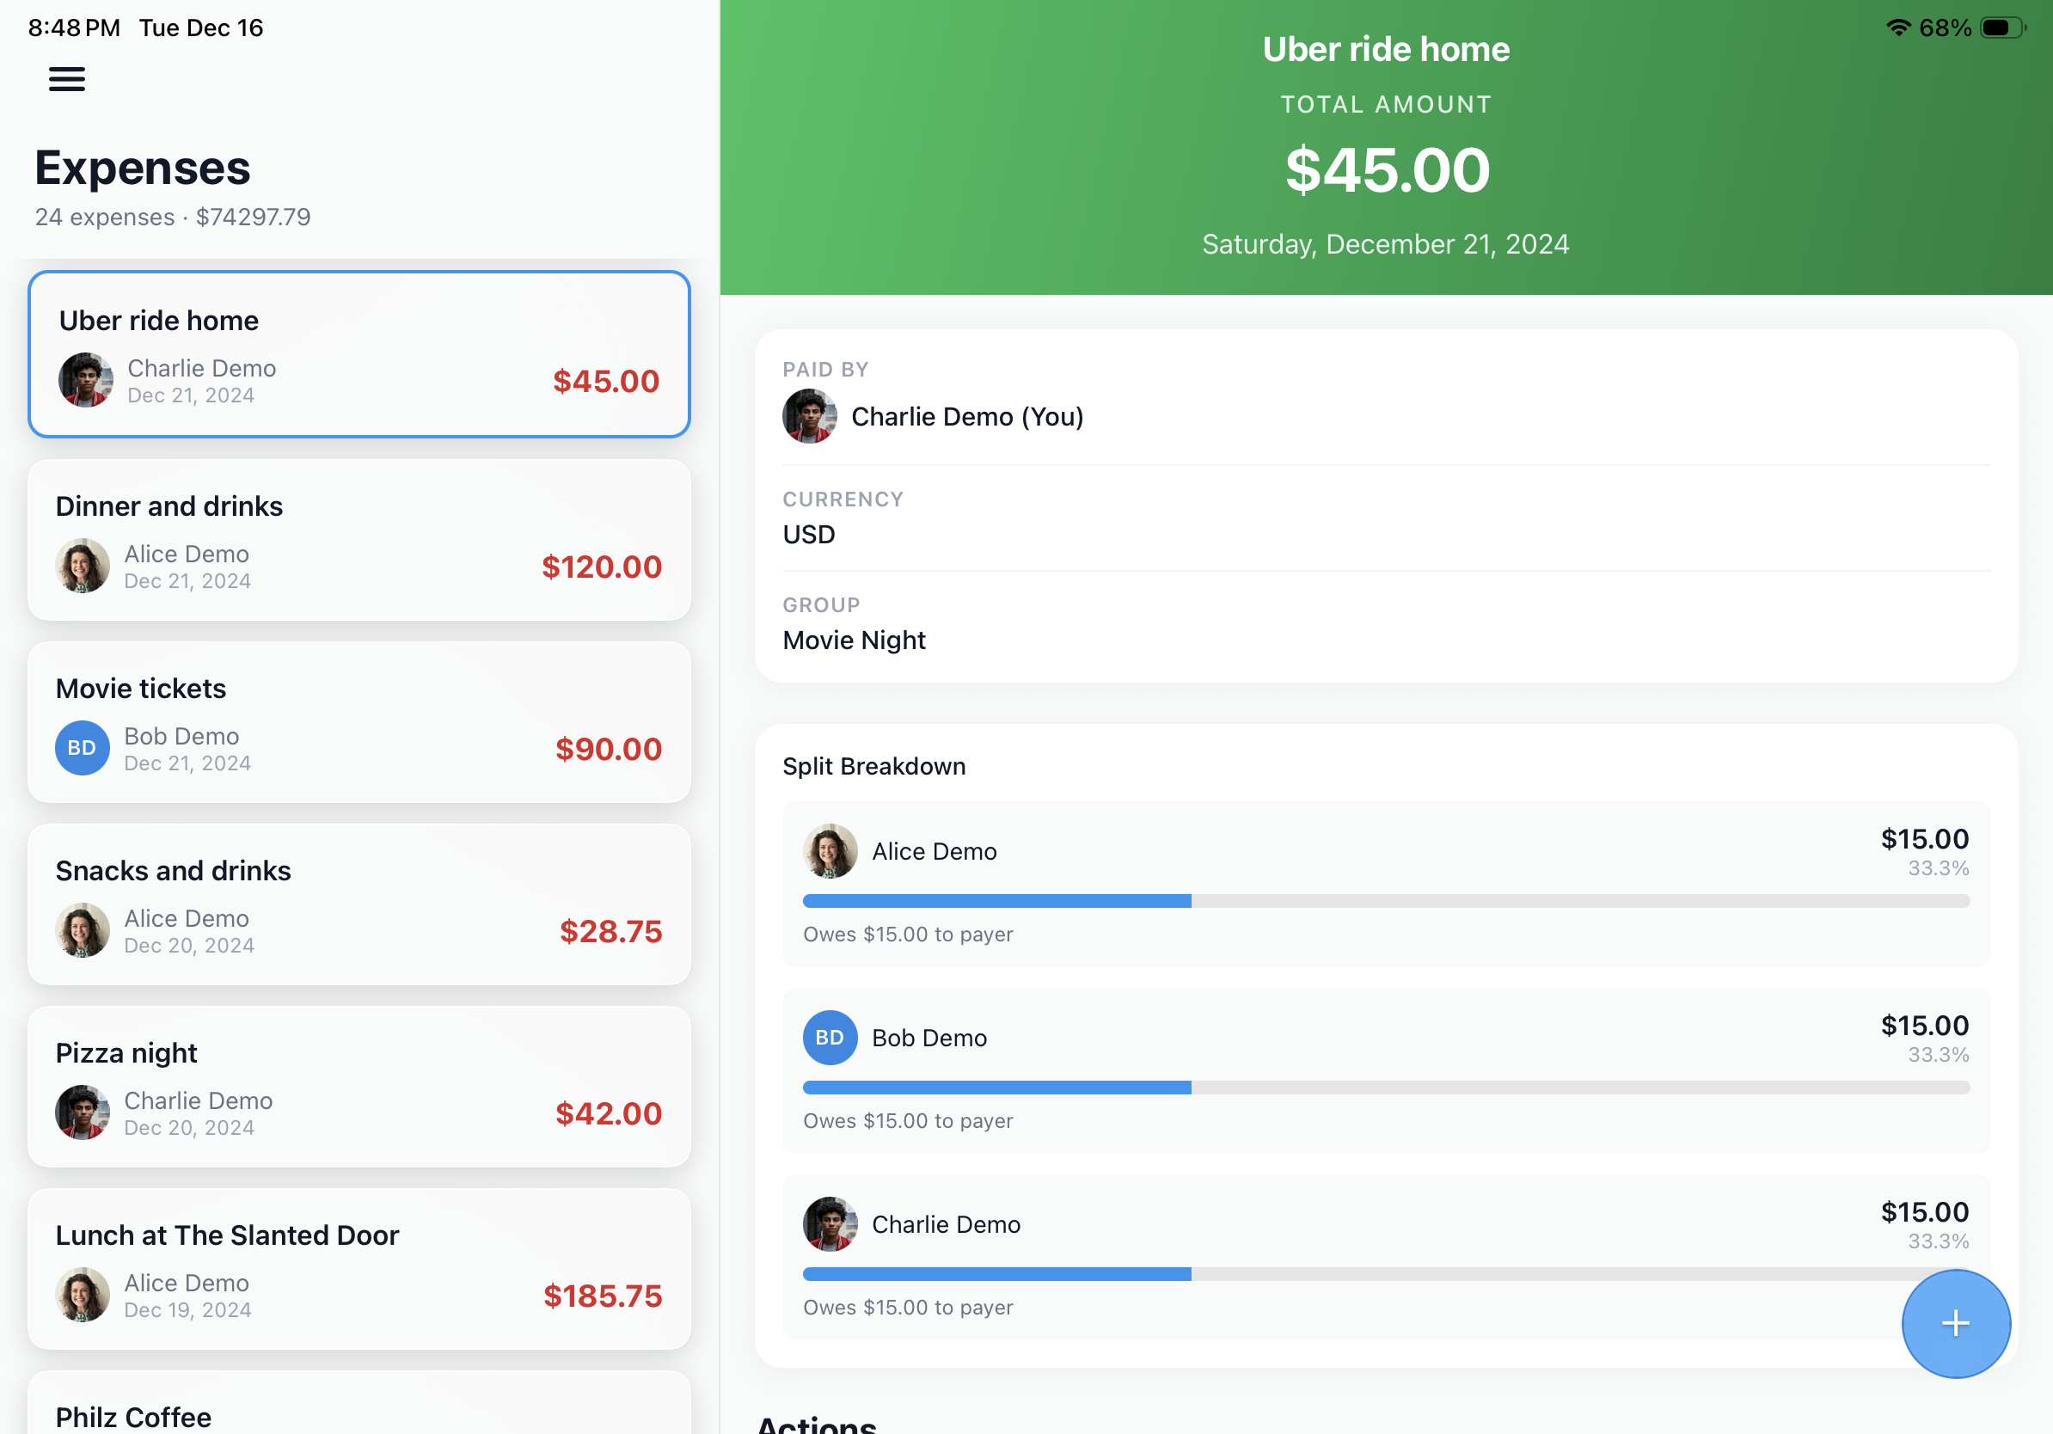This screenshot has height=1434, width=2053.
Task: Click Alice Demo's avatar on Dinner and drinks
Action: click(82, 565)
